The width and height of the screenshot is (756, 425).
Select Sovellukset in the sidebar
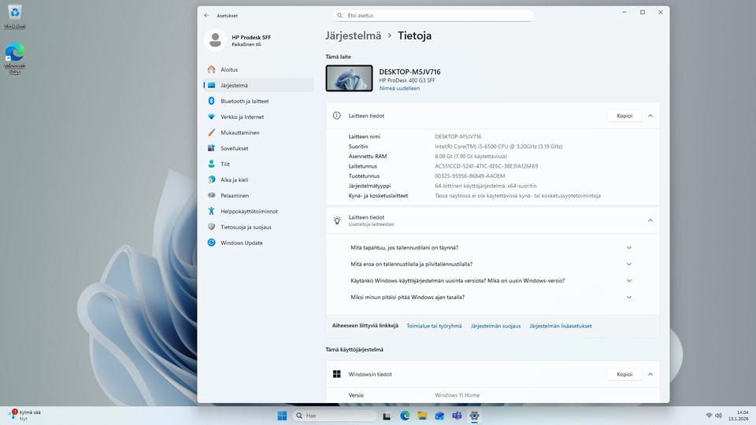pyautogui.click(x=234, y=148)
